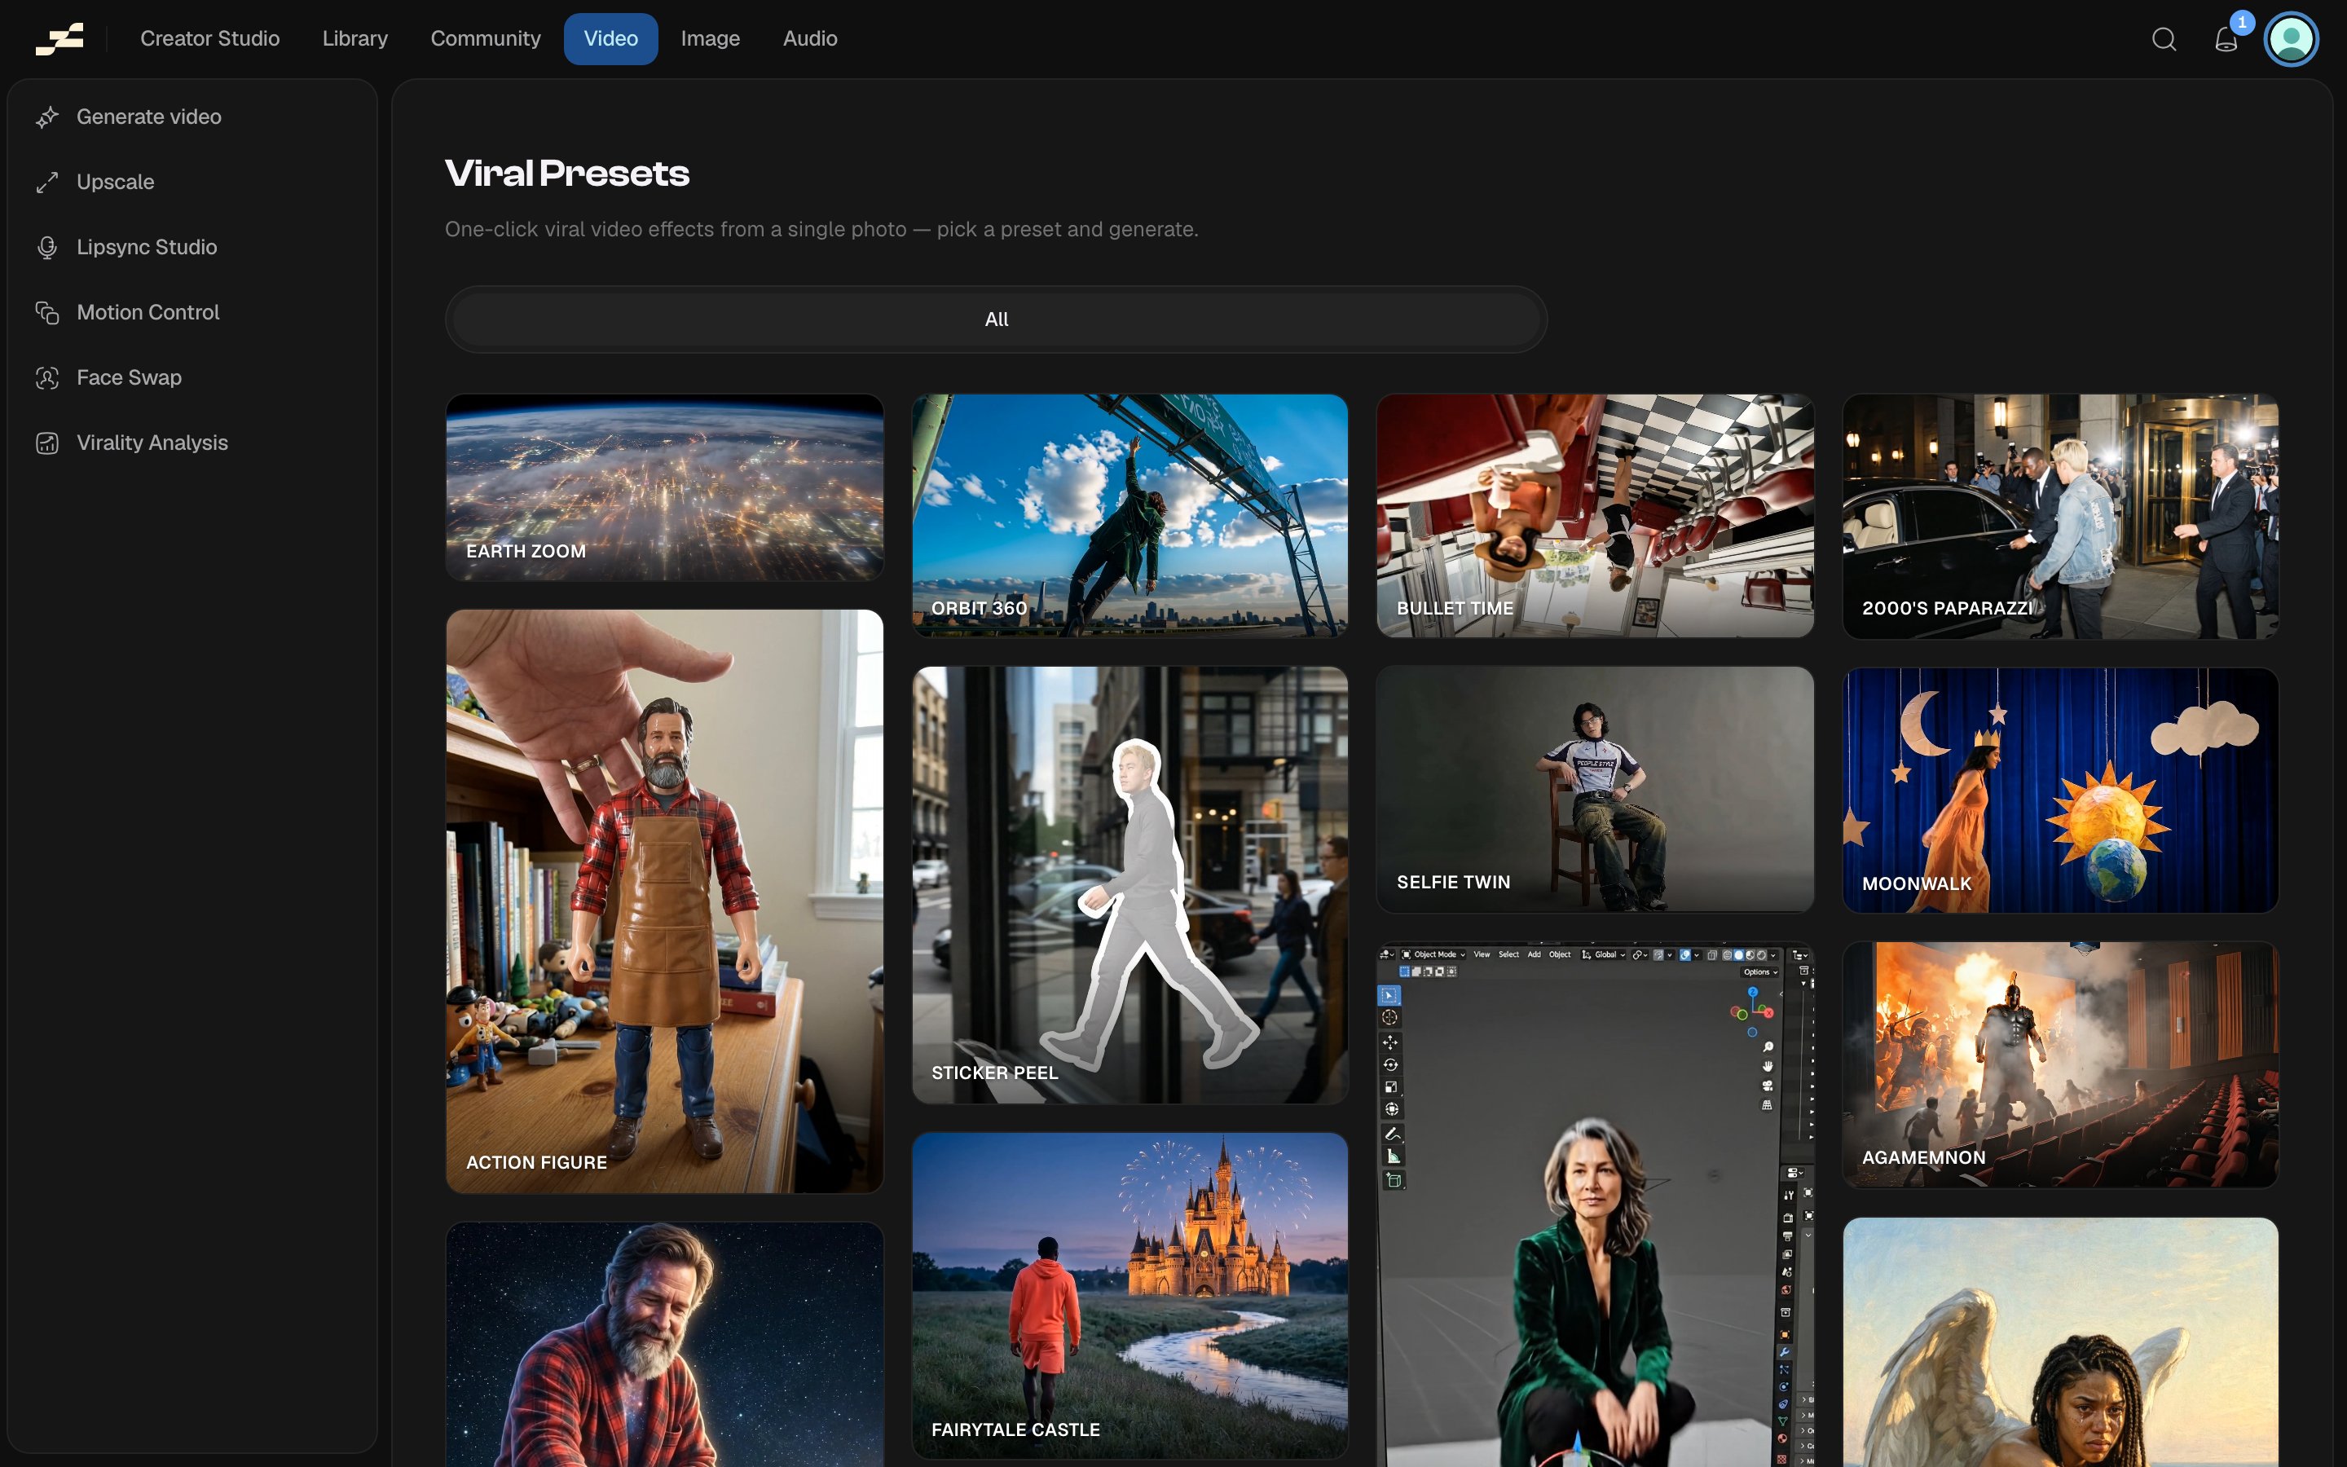Click the app logo in top bar
The height and width of the screenshot is (1467, 2347).
[59, 39]
